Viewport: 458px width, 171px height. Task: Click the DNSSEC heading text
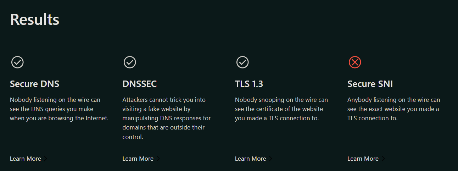(139, 84)
